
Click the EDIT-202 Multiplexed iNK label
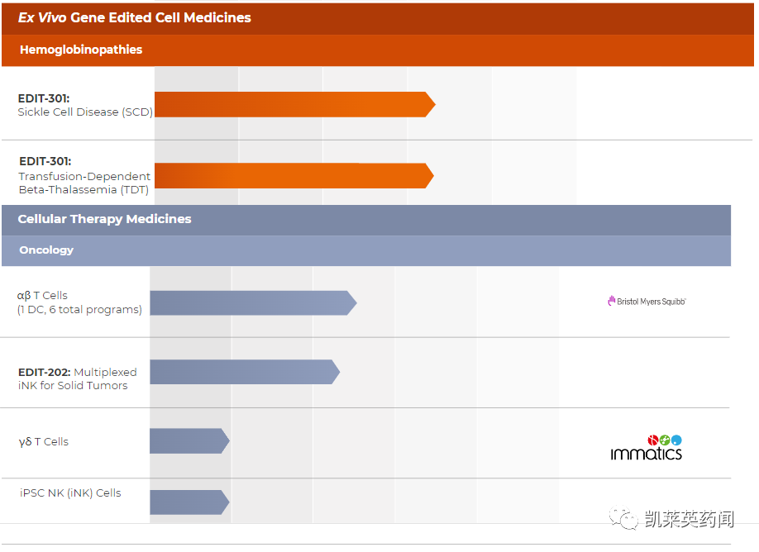point(78,378)
